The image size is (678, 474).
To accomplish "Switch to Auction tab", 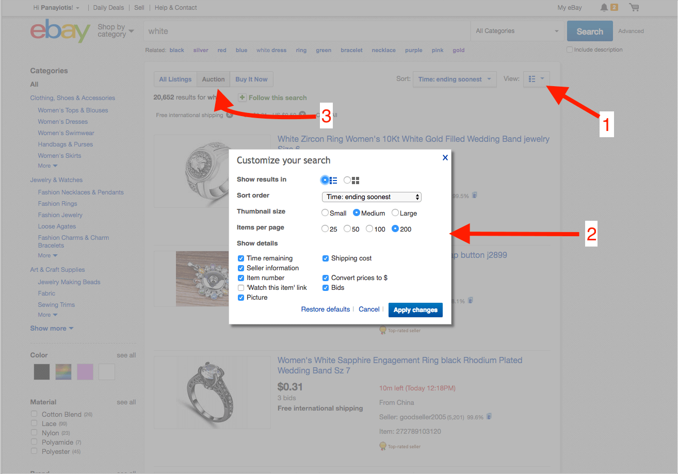I will point(213,79).
